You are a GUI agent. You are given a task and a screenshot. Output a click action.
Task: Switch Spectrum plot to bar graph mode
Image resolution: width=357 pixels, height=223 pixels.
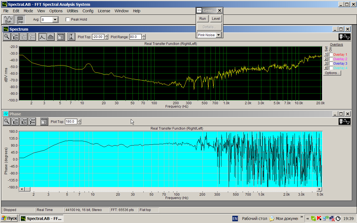50,37
